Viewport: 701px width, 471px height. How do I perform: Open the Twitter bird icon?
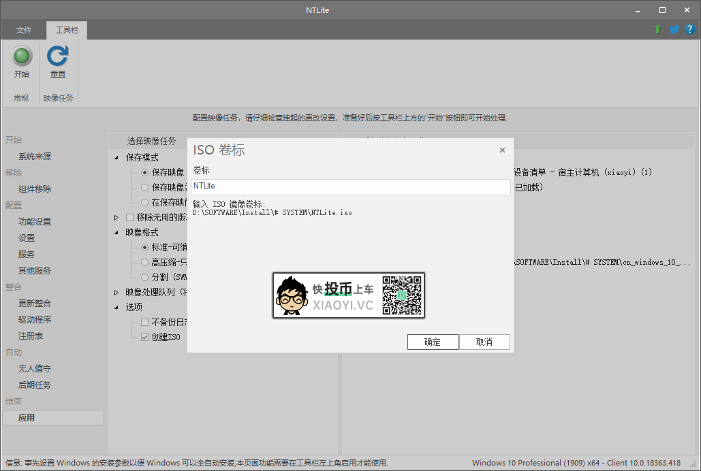point(674,29)
